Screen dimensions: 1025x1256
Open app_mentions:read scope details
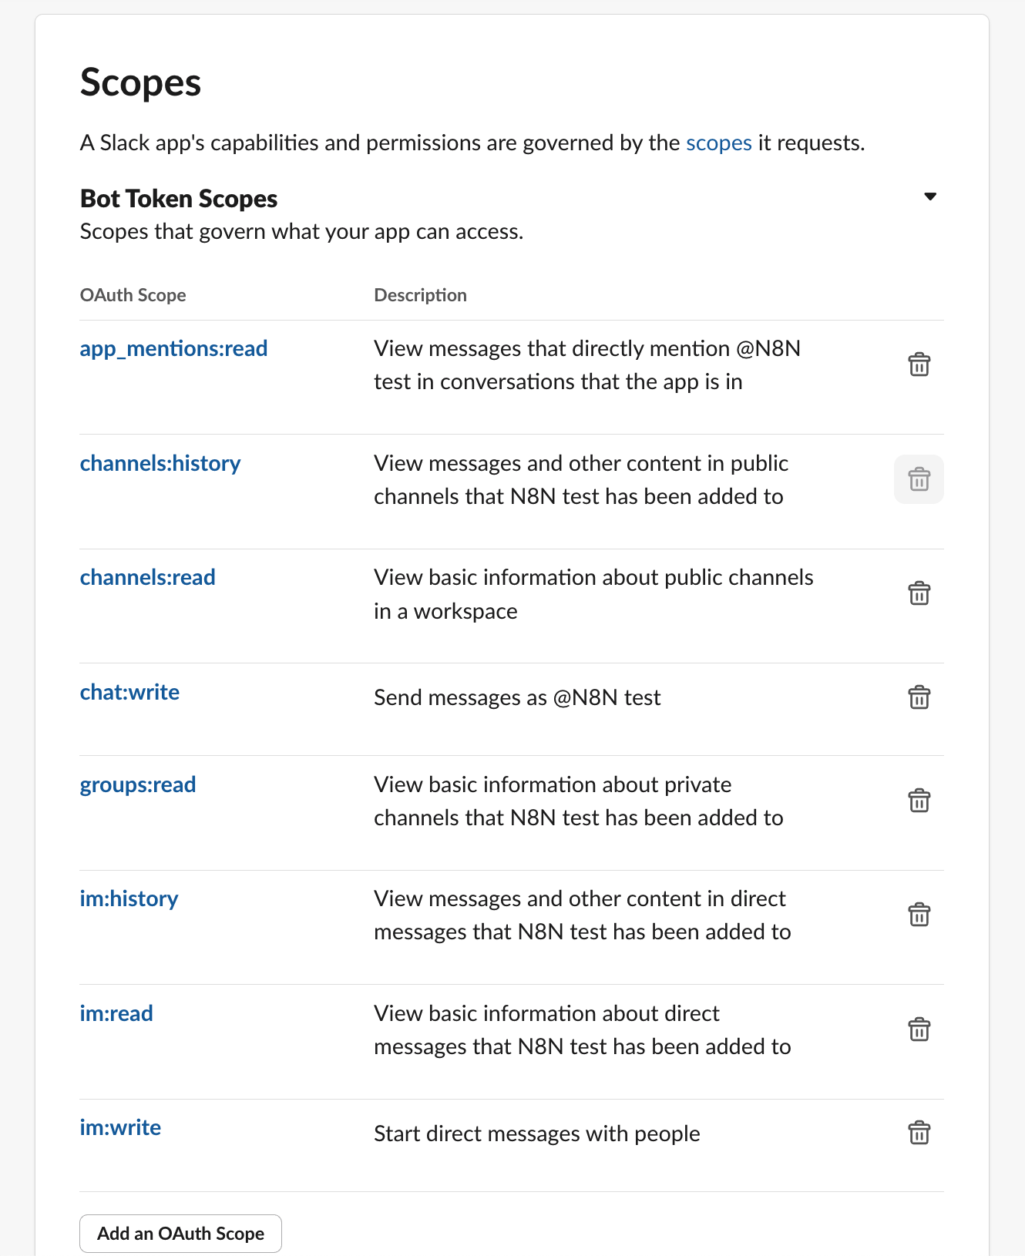(173, 349)
